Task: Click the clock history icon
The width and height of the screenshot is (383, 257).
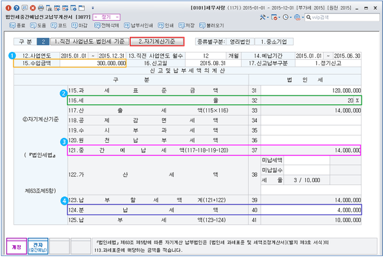Action: pos(285,17)
